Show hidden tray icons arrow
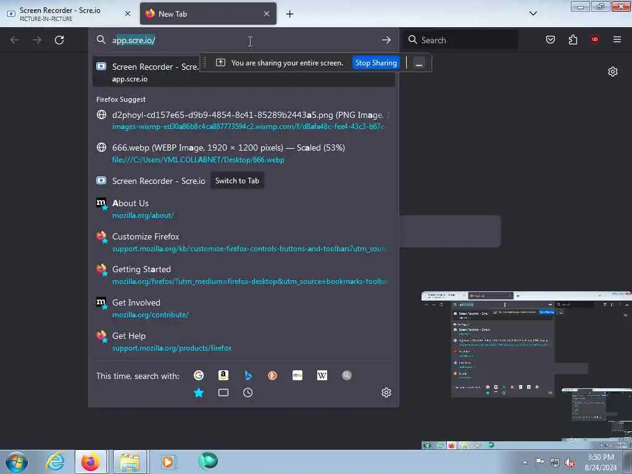 point(525,462)
